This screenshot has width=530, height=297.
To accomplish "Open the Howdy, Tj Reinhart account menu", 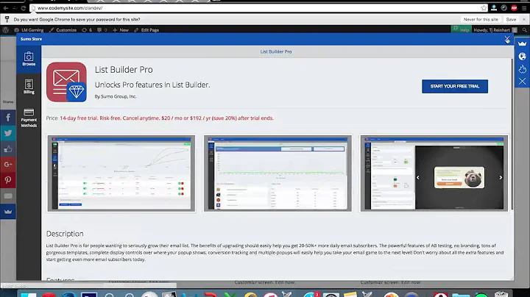I will pyautogui.click(x=495, y=30).
